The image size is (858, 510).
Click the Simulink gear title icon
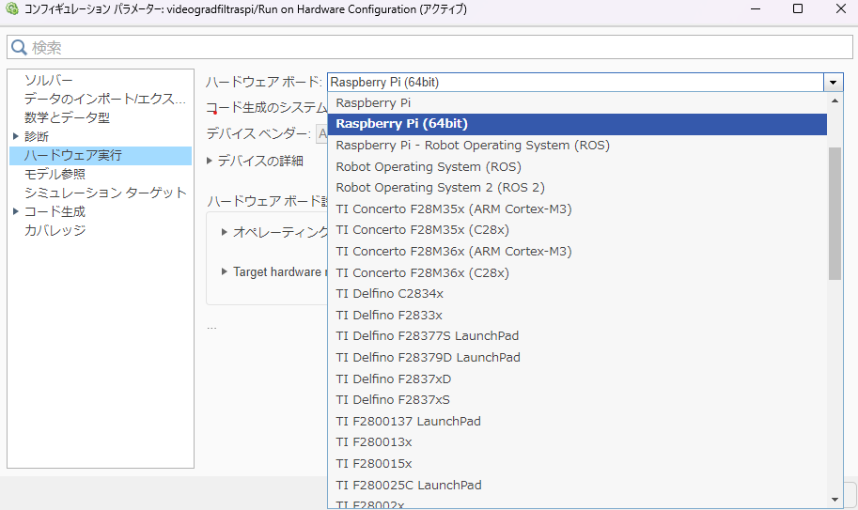[11, 8]
